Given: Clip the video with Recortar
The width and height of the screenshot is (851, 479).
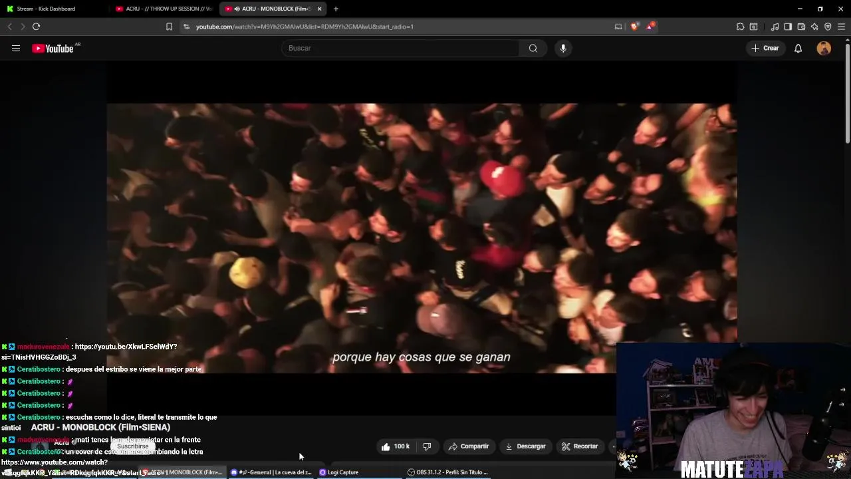Looking at the screenshot, I should (x=580, y=446).
